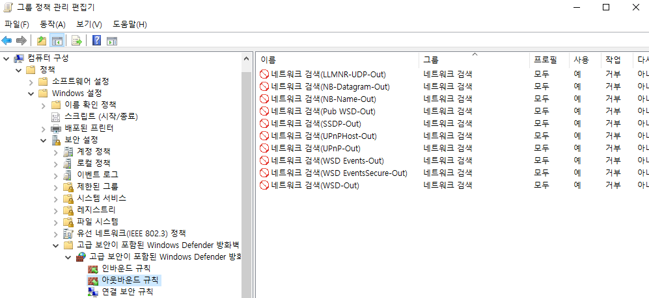Click the Up one level folder icon

42,40
